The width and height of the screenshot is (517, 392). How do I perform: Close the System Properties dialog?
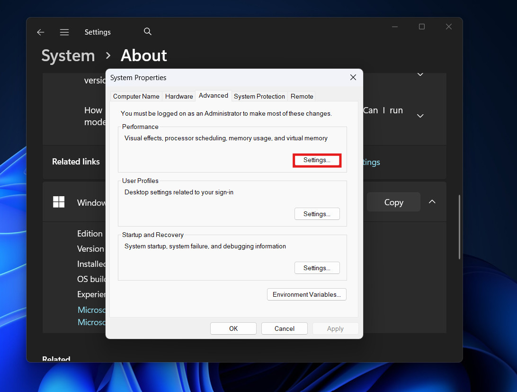tap(353, 77)
